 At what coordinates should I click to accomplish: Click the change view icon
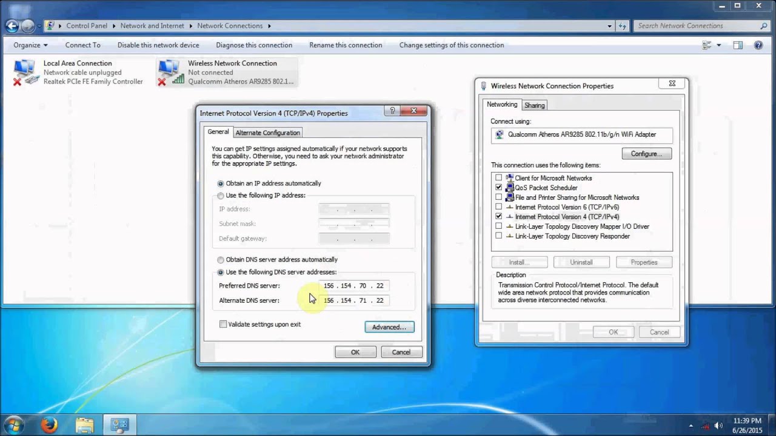[x=707, y=45]
